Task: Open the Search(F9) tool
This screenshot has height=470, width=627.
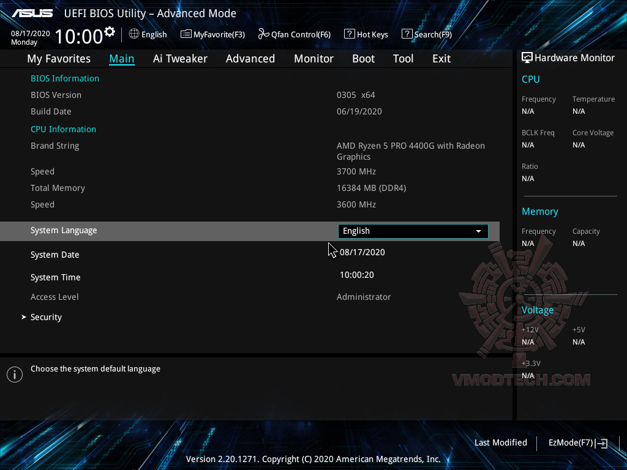Action: pyautogui.click(x=427, y=34)
